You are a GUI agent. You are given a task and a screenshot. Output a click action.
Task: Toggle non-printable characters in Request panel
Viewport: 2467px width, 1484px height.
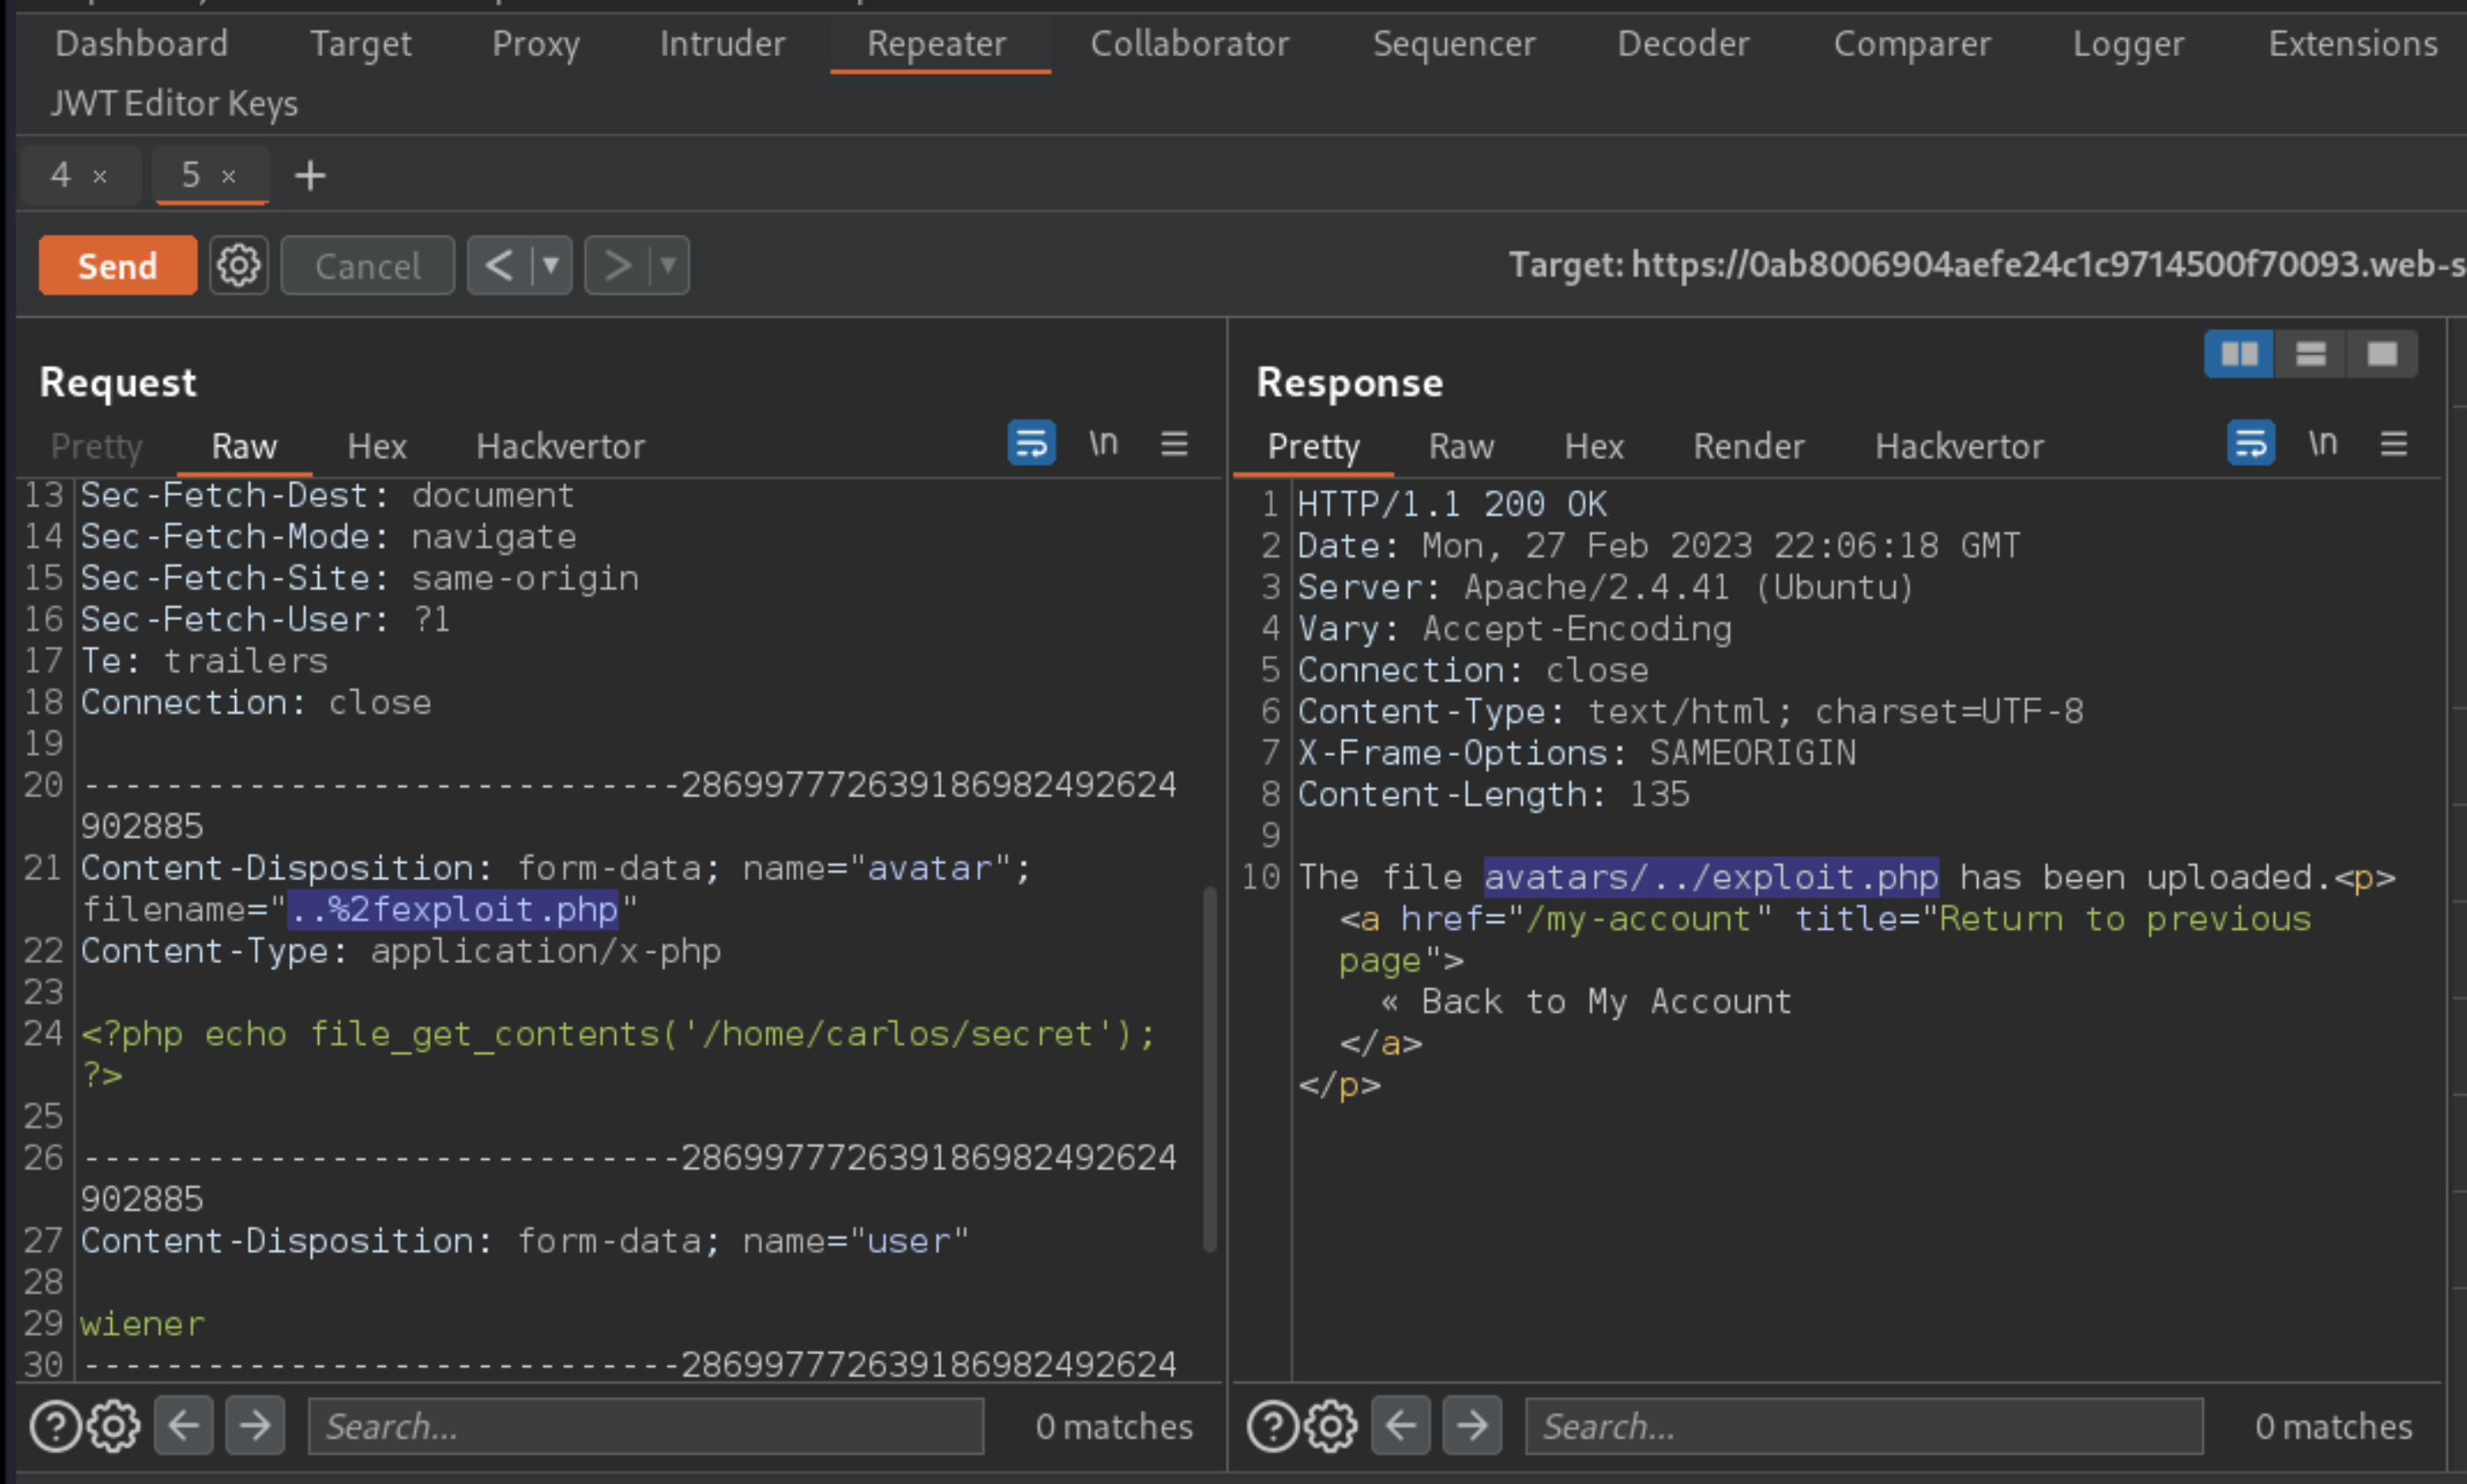click(1104, 443)
